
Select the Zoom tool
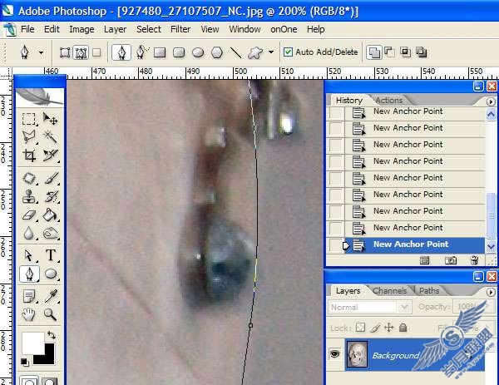tap(50, 314)
